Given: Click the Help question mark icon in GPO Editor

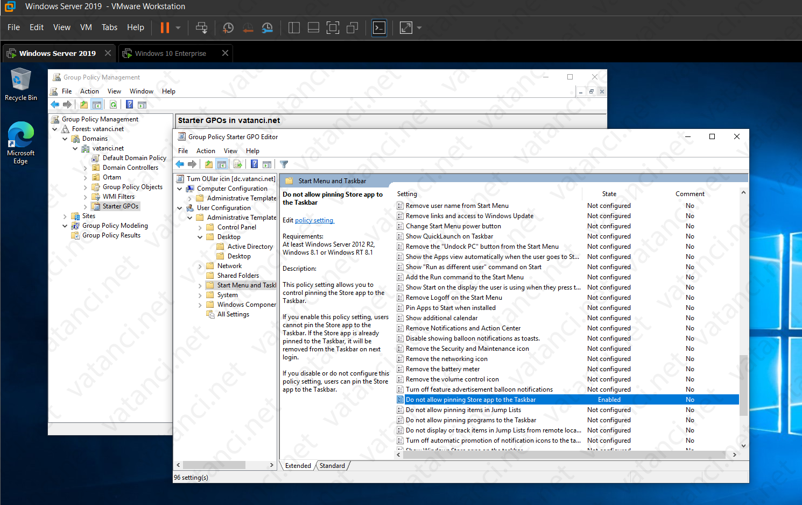Looking at the screenshot, I should [x=254, y=164].
